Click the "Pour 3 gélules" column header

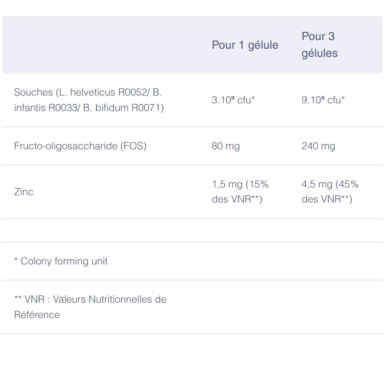pos(320,45)
